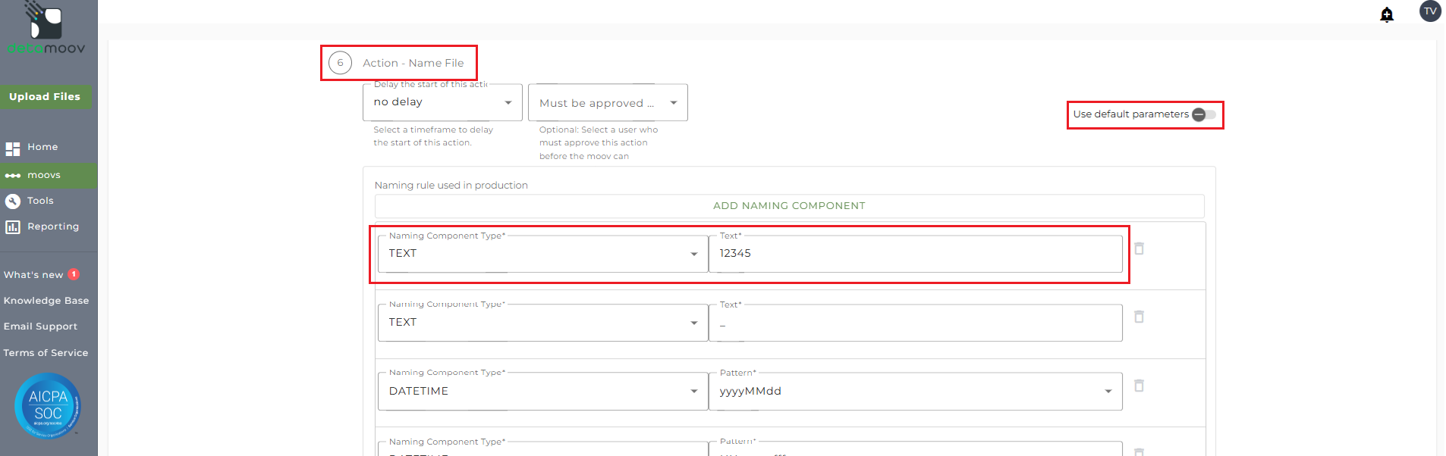Open the 'Must be approved' user dropdown
This screenshot has height=456, width=1446.
pos(608,103)
